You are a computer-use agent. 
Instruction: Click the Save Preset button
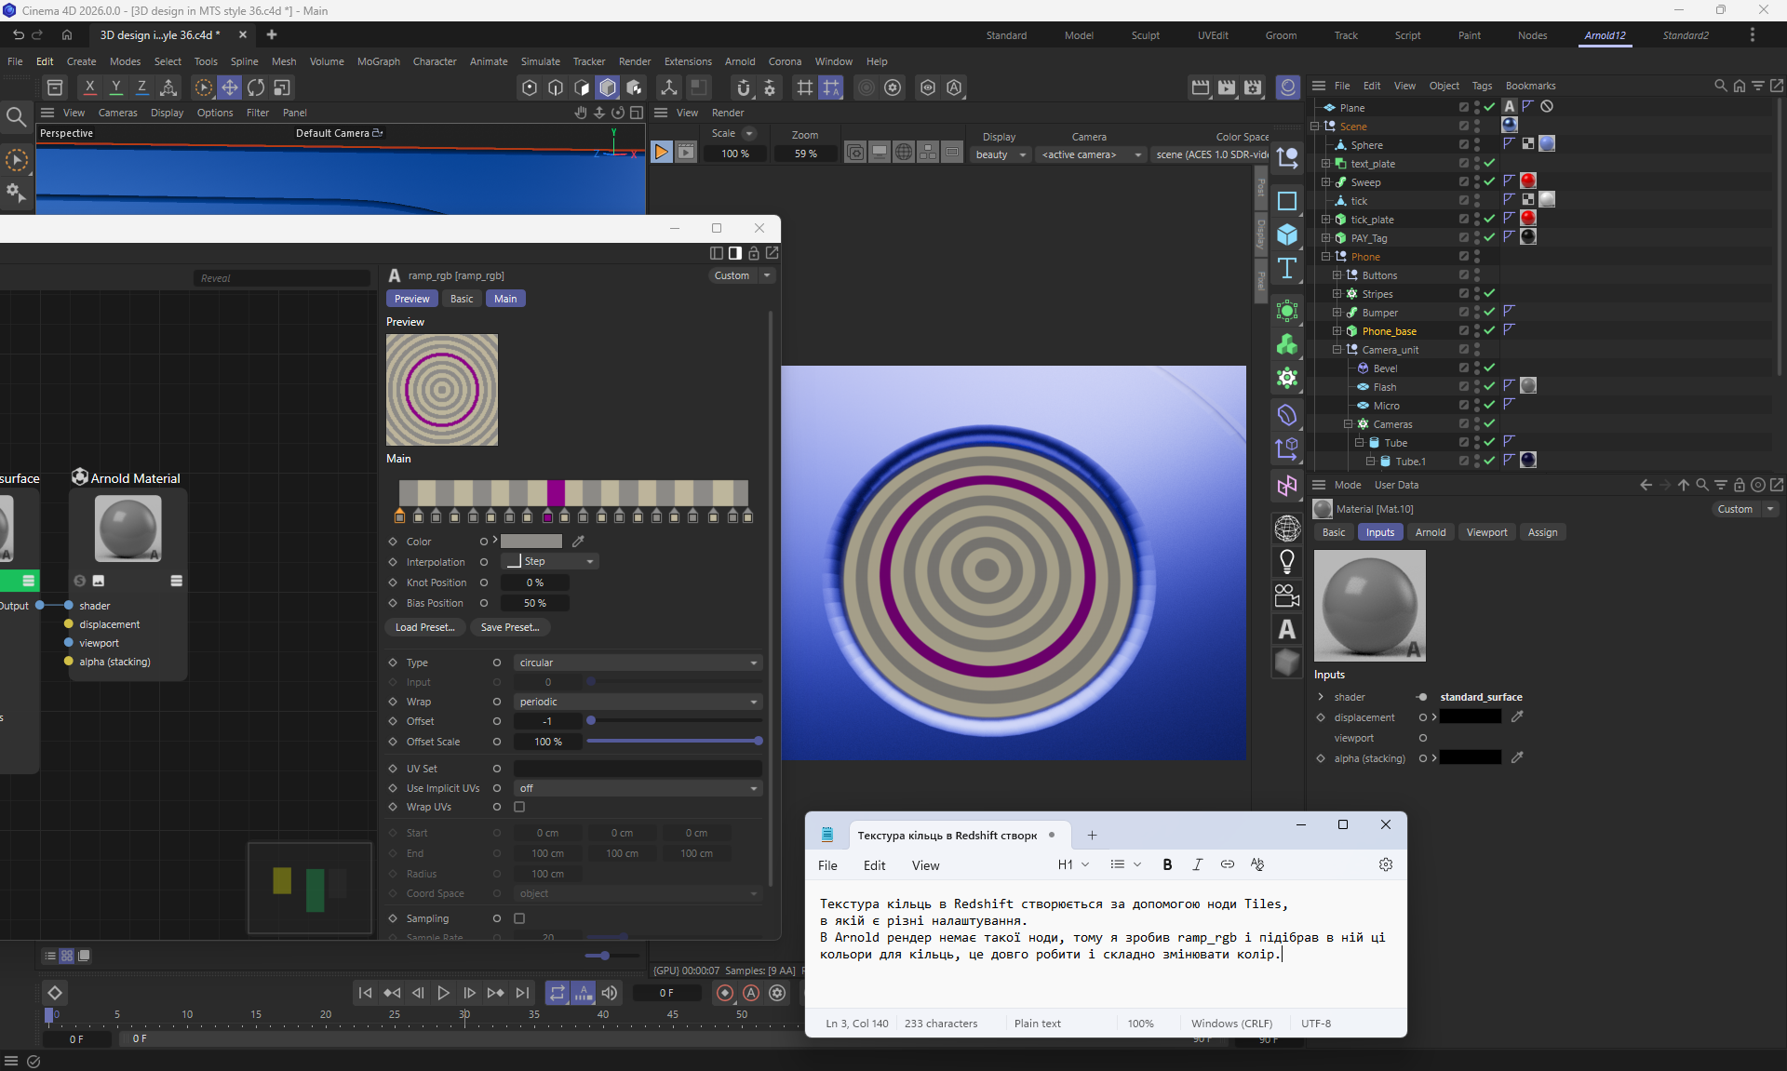(509, 627)
